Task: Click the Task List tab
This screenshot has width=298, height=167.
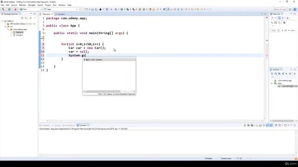Action: pyautogui.click(x=277, y=14)
